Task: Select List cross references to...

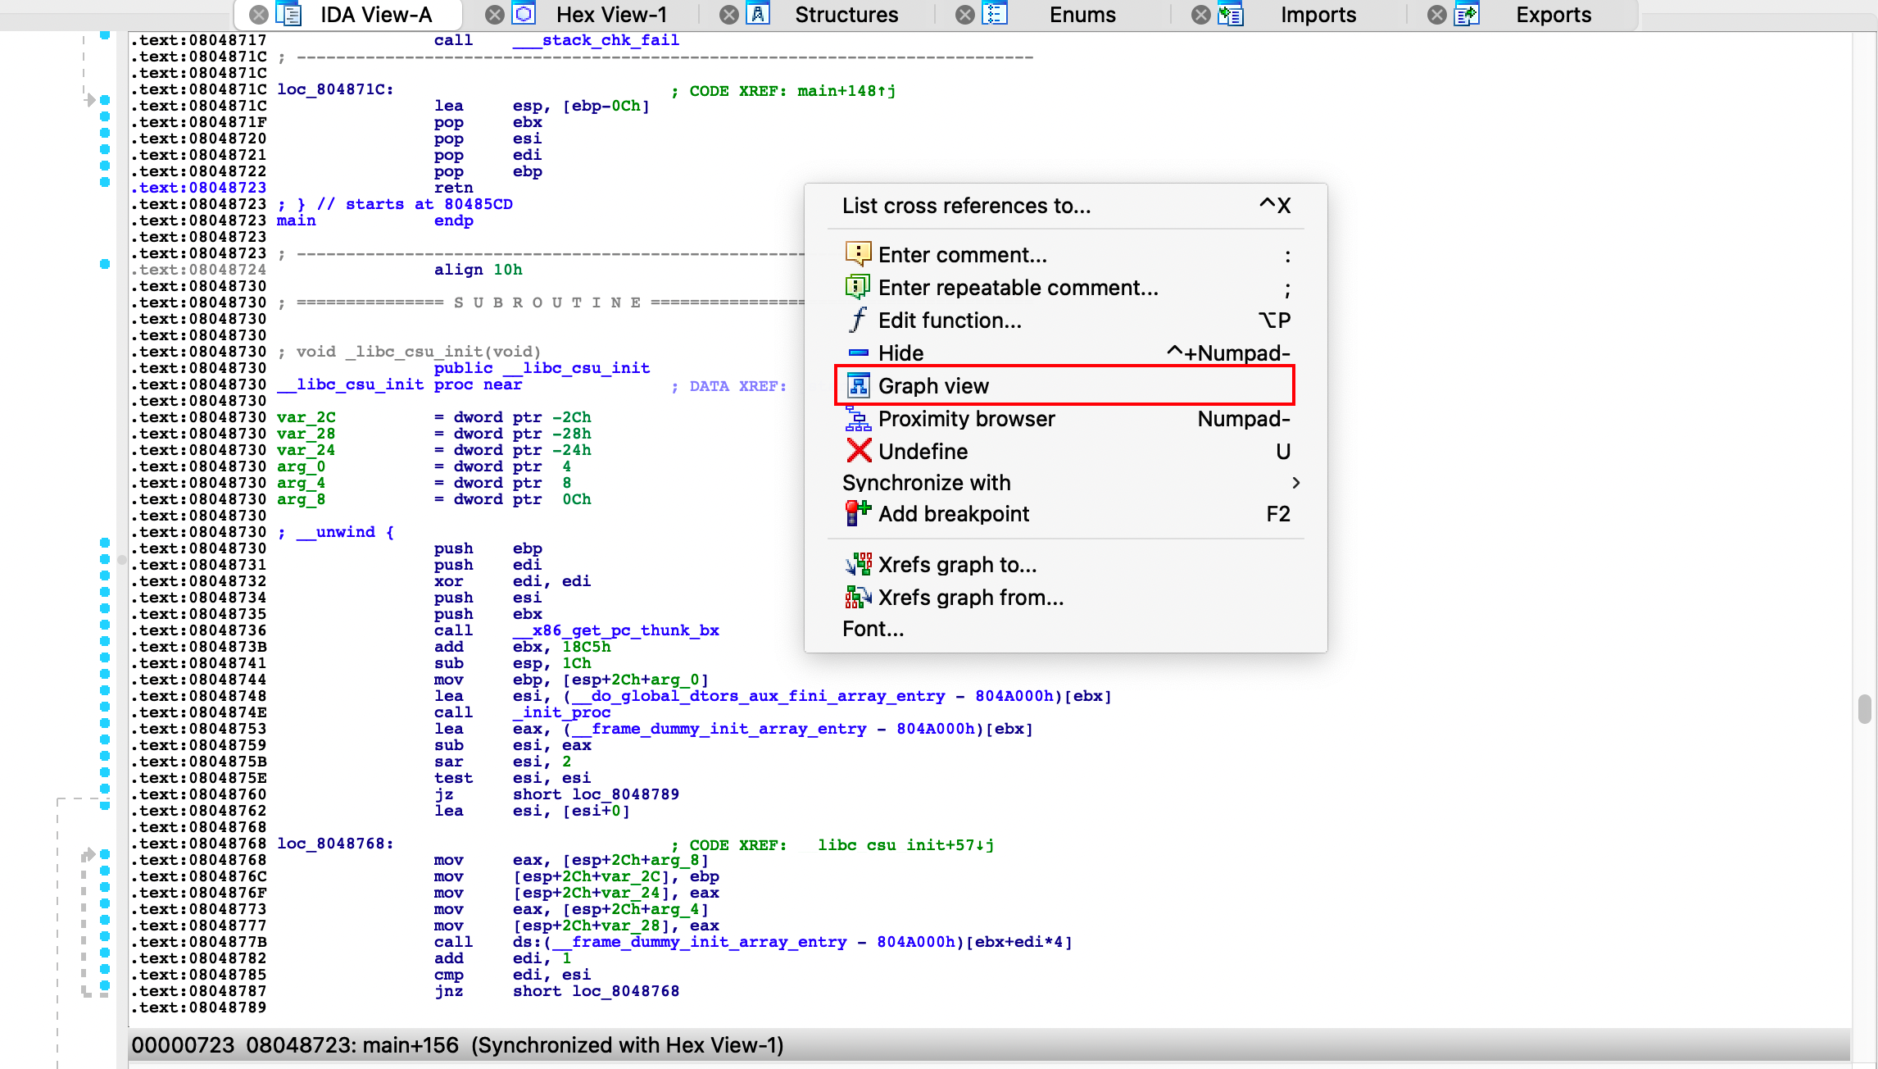Action: pos(966,206)
